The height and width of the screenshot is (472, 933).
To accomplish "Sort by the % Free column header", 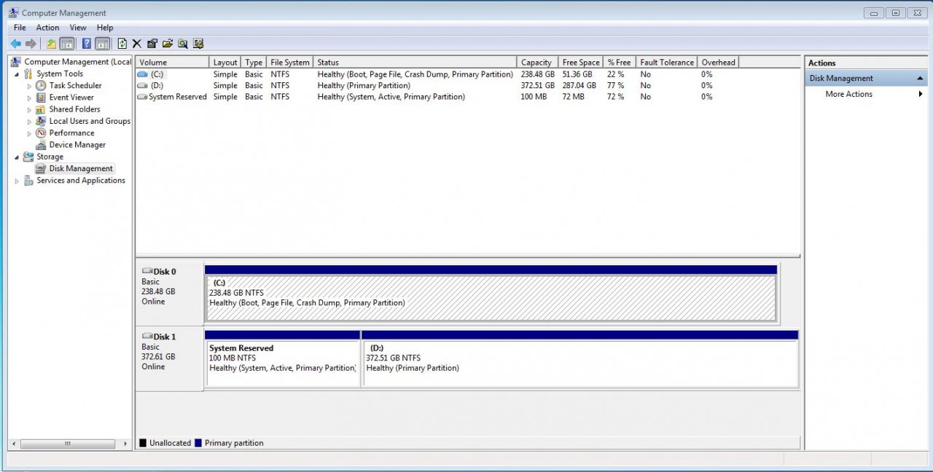I will coord(620,63).
